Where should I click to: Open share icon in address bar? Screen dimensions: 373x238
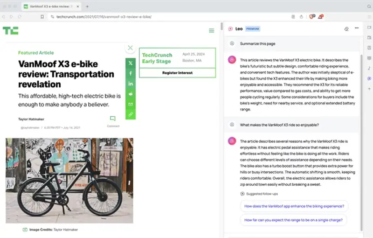301,17
